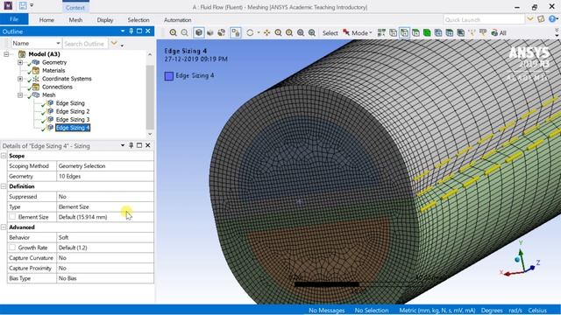The width and height of the screenshot is (561, 315).
Task: Toggle the shaded exterior and edges view
Action: coord(199,33)
